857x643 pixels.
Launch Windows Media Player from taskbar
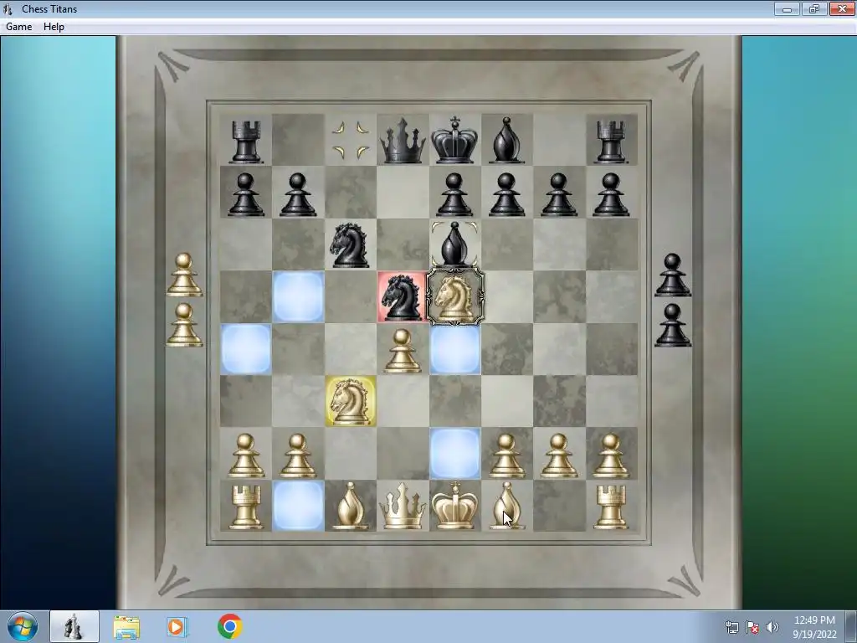pyautogui.click(x=177, y=626)
